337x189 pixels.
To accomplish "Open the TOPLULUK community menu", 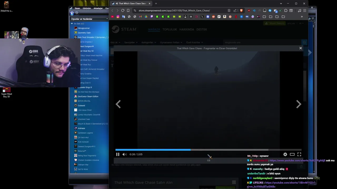I will pyautogui.click(x=170, y=29).
